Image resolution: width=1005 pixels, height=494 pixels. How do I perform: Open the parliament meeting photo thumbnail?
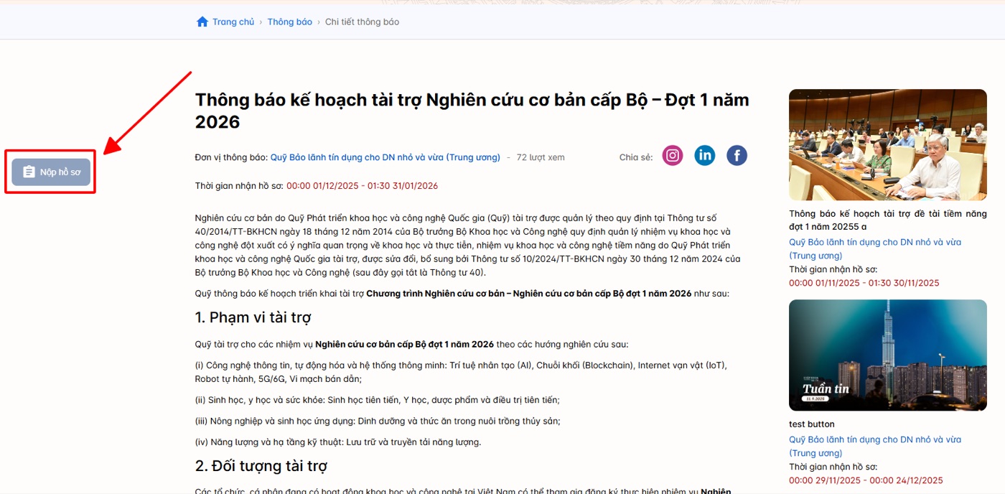coord(888,145)
